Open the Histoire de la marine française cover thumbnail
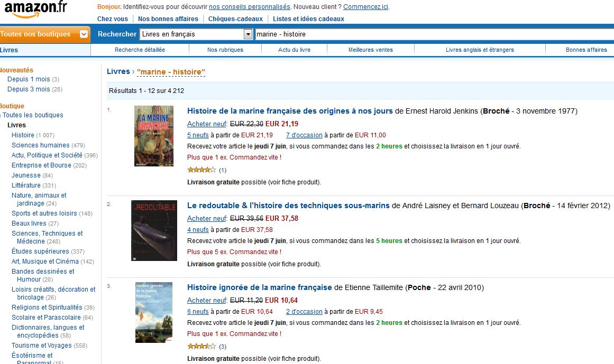The width and height of the screenshot is (614, 364). (154, 136)
